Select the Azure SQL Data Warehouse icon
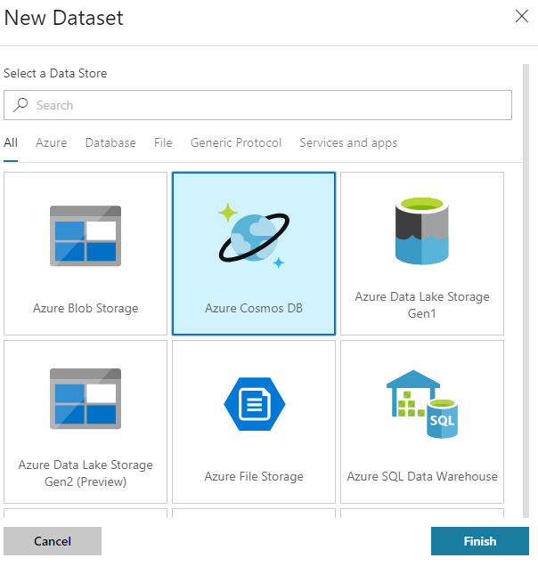Image resolution: width=538 pixels, height=566 pixels. click(x=422, y=405)
